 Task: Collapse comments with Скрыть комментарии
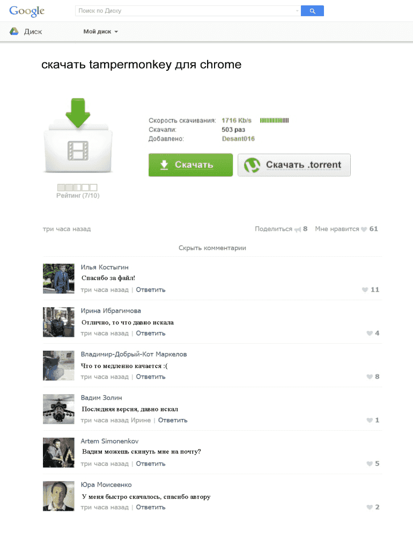point(212,248)
